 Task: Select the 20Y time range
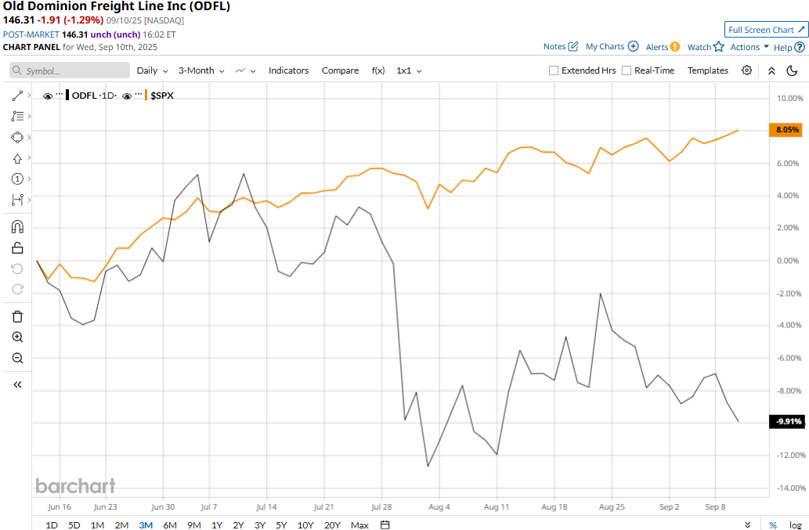(332, 525)
